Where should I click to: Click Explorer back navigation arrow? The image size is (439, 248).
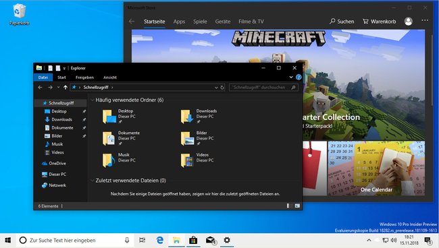pos(40,88)
